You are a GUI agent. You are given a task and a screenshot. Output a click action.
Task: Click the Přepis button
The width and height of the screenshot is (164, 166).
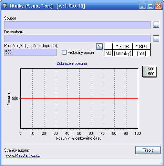click(148, 150)
